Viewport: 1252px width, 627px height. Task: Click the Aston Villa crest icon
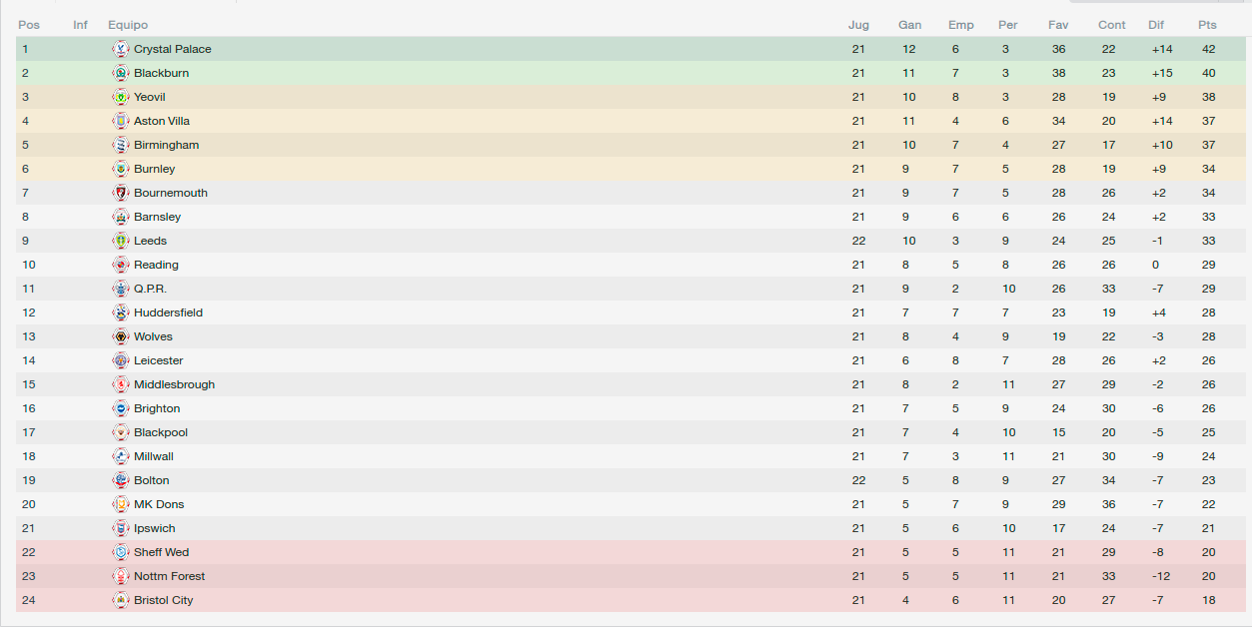pos(121,121)
